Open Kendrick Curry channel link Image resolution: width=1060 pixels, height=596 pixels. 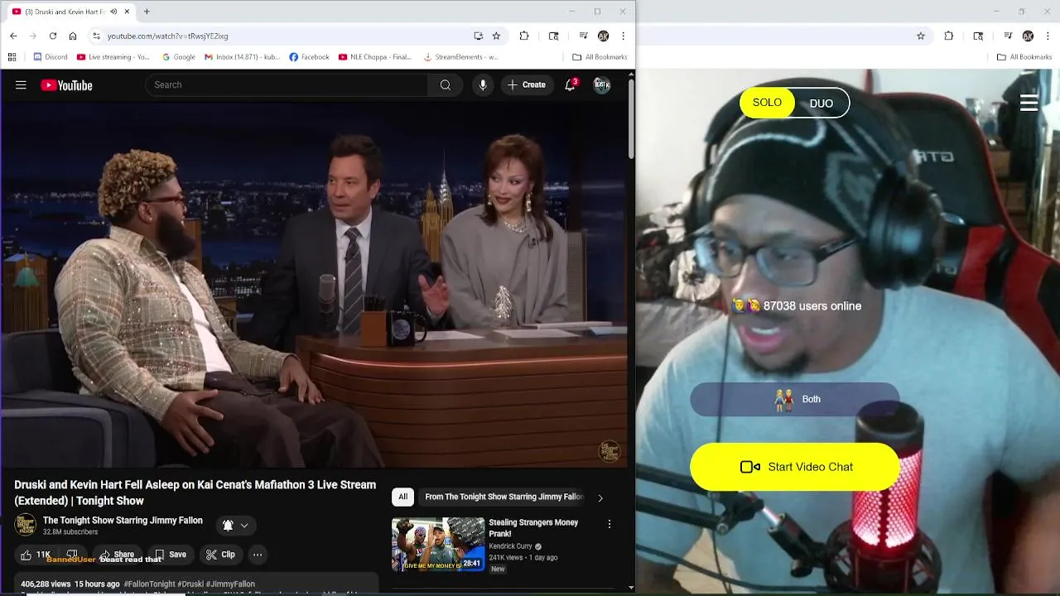click(510, 546)
